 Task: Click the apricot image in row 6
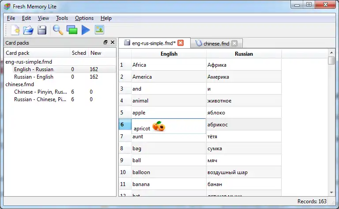[159, 126]
